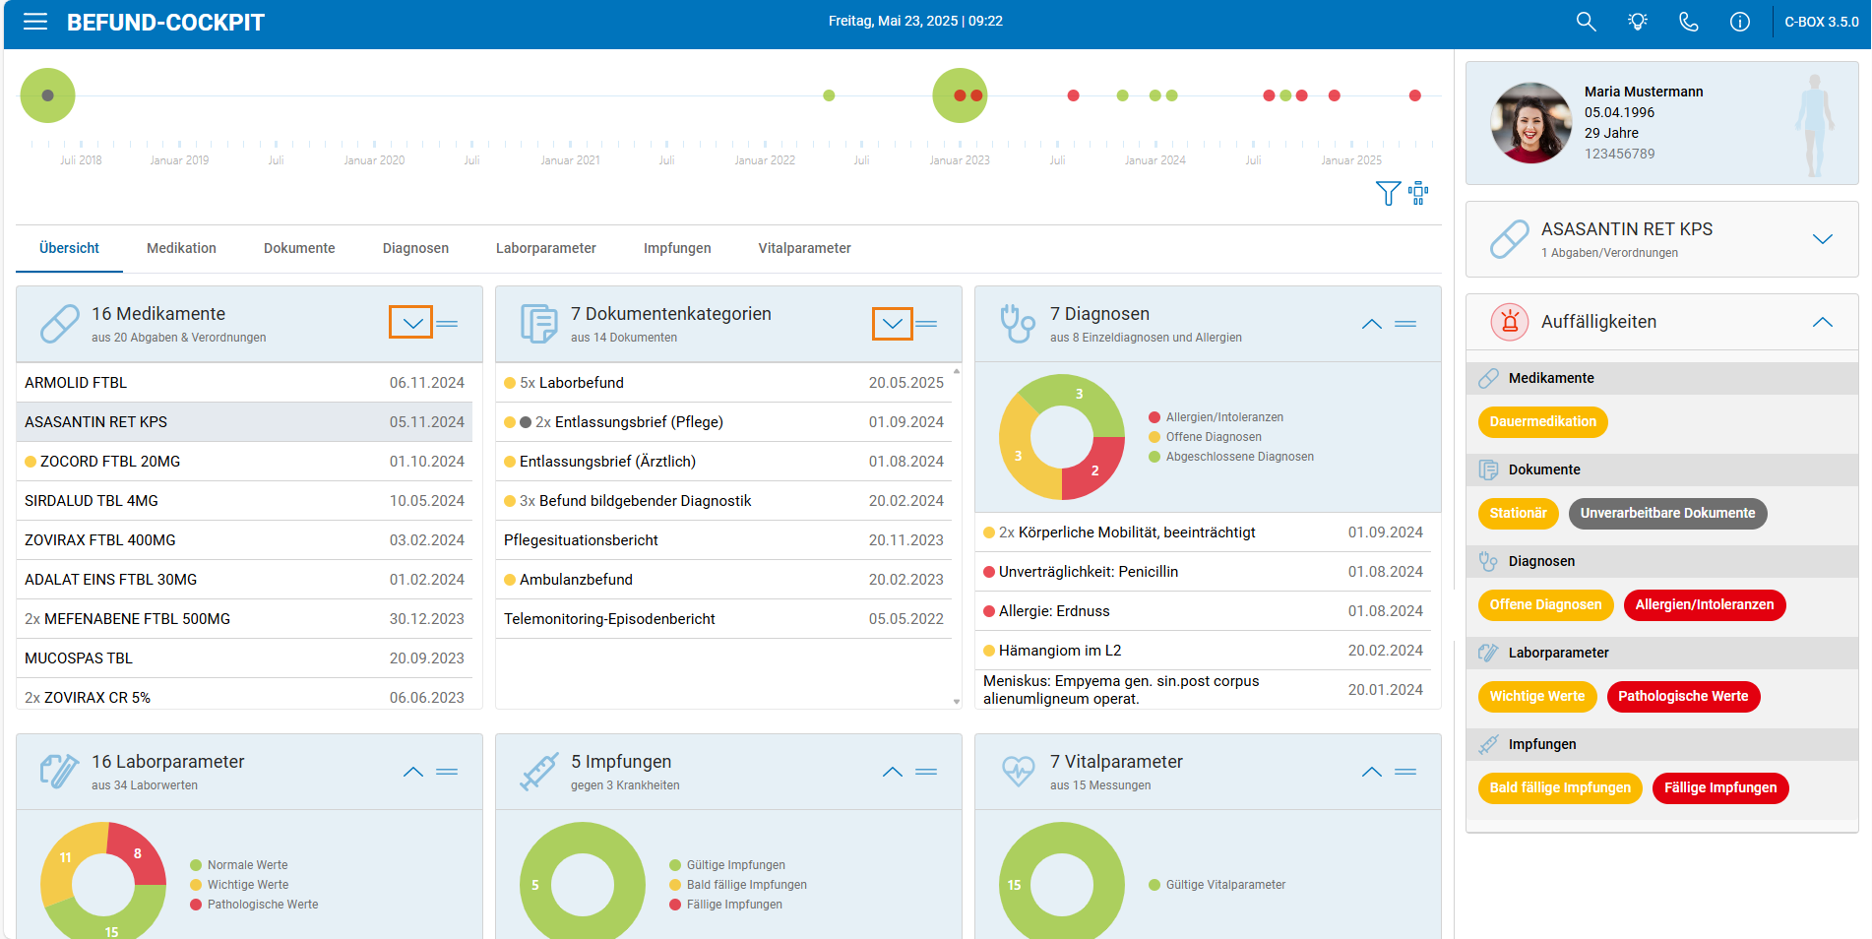Open the timeline filter funnel icon
This screenshot has width=1872, height=939.
click(1388, 193)
